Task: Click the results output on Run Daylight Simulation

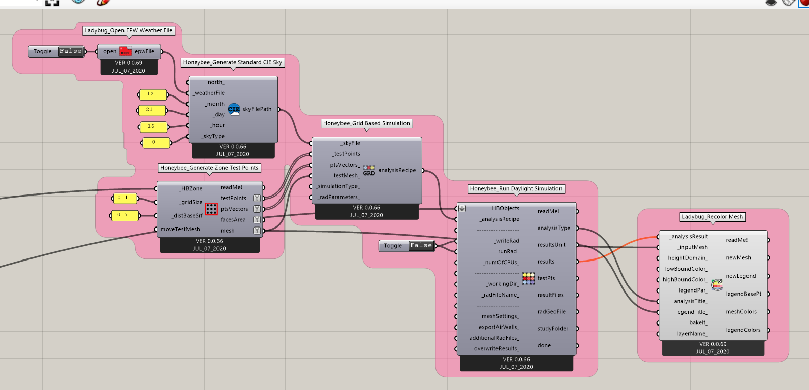Action: tap(546, 262)
